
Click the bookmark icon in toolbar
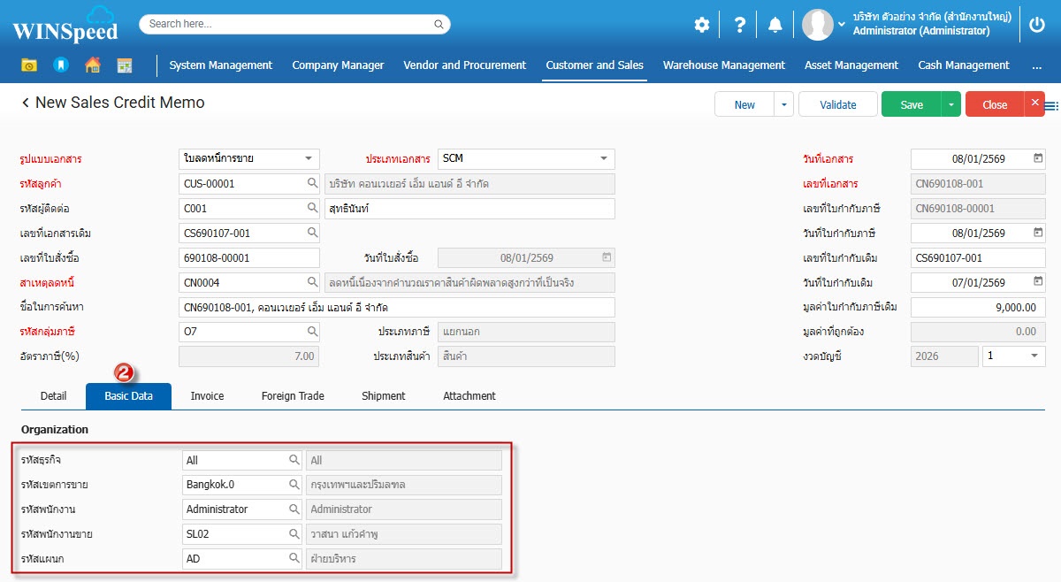60,65
